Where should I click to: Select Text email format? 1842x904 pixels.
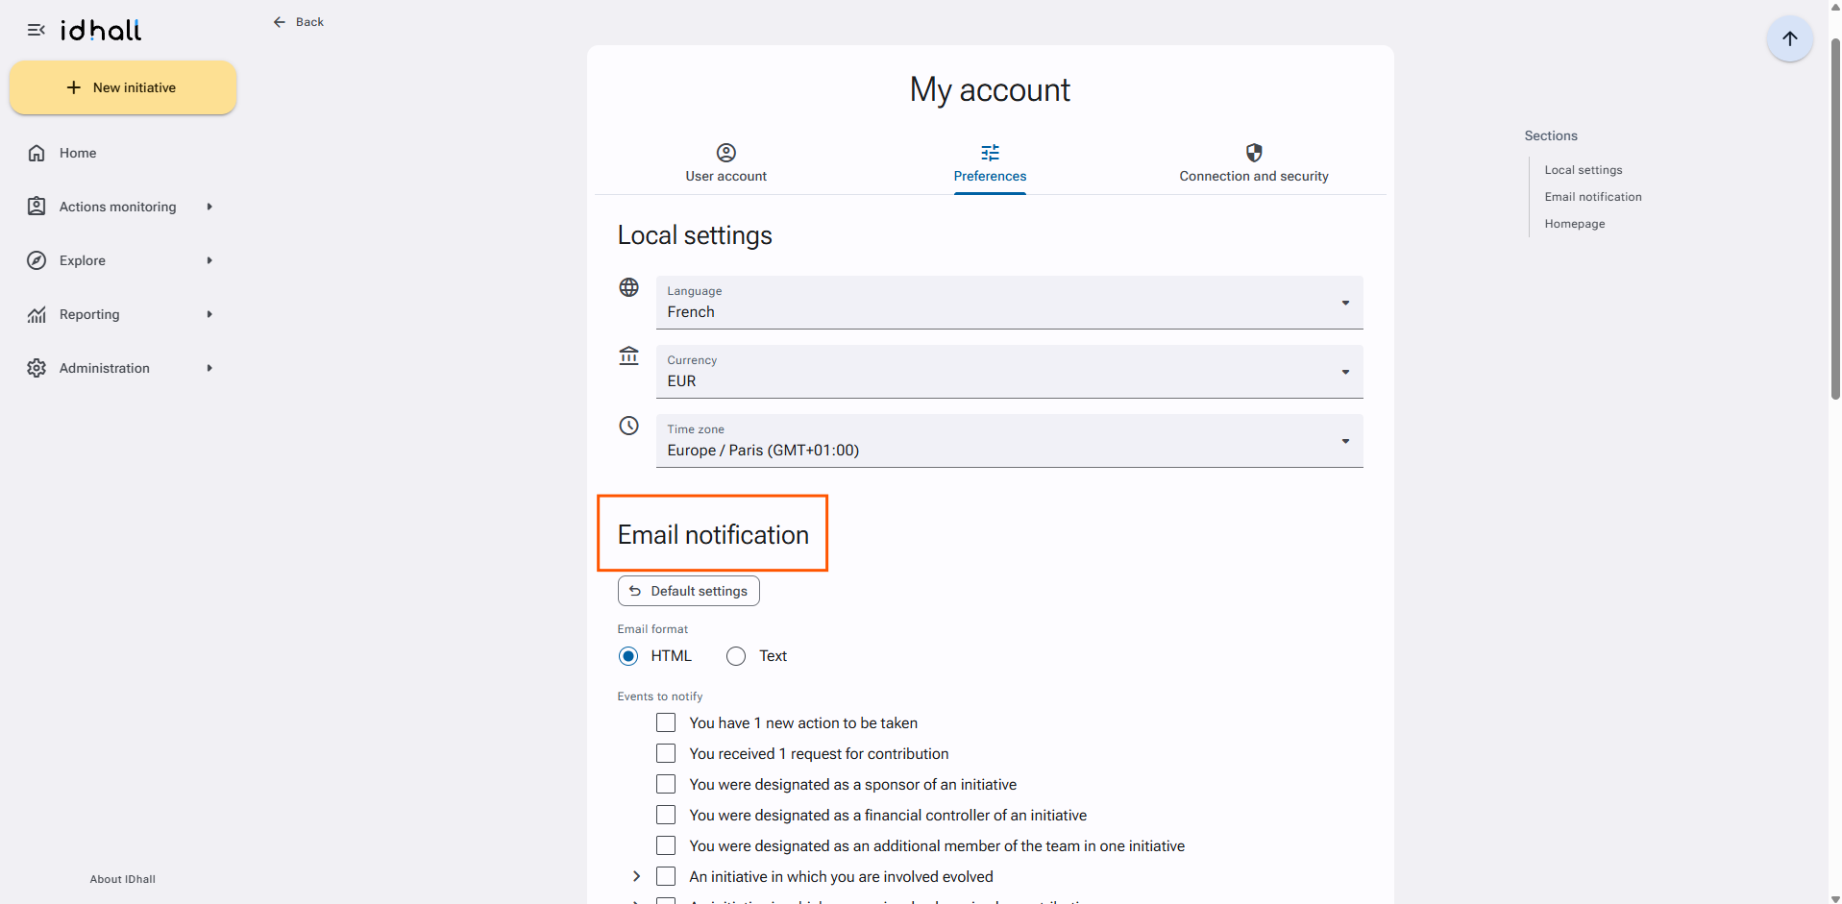[736, 656]
